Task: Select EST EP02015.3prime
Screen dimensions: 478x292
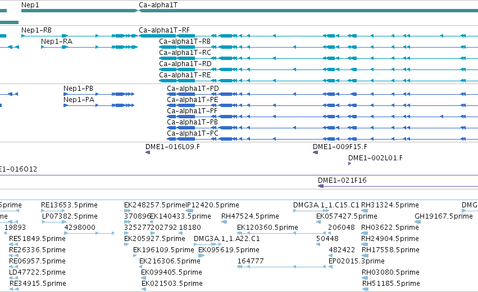Action: point(357,261)
